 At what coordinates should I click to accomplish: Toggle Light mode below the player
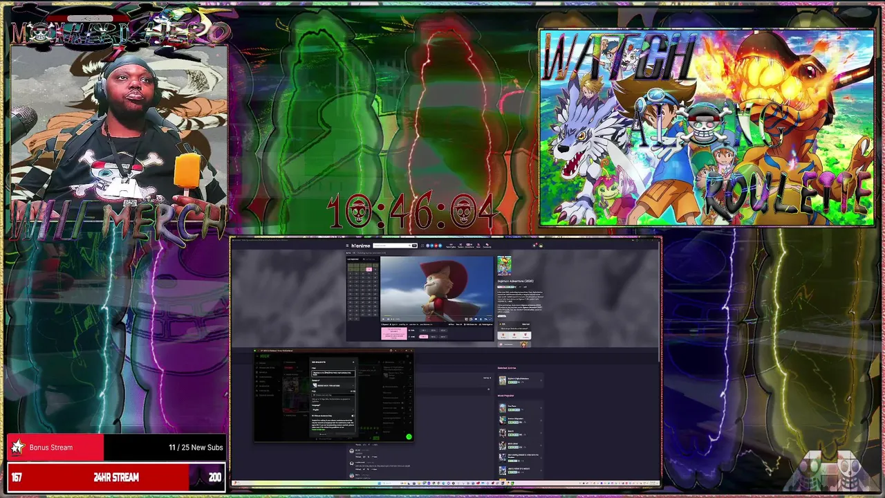393,324
